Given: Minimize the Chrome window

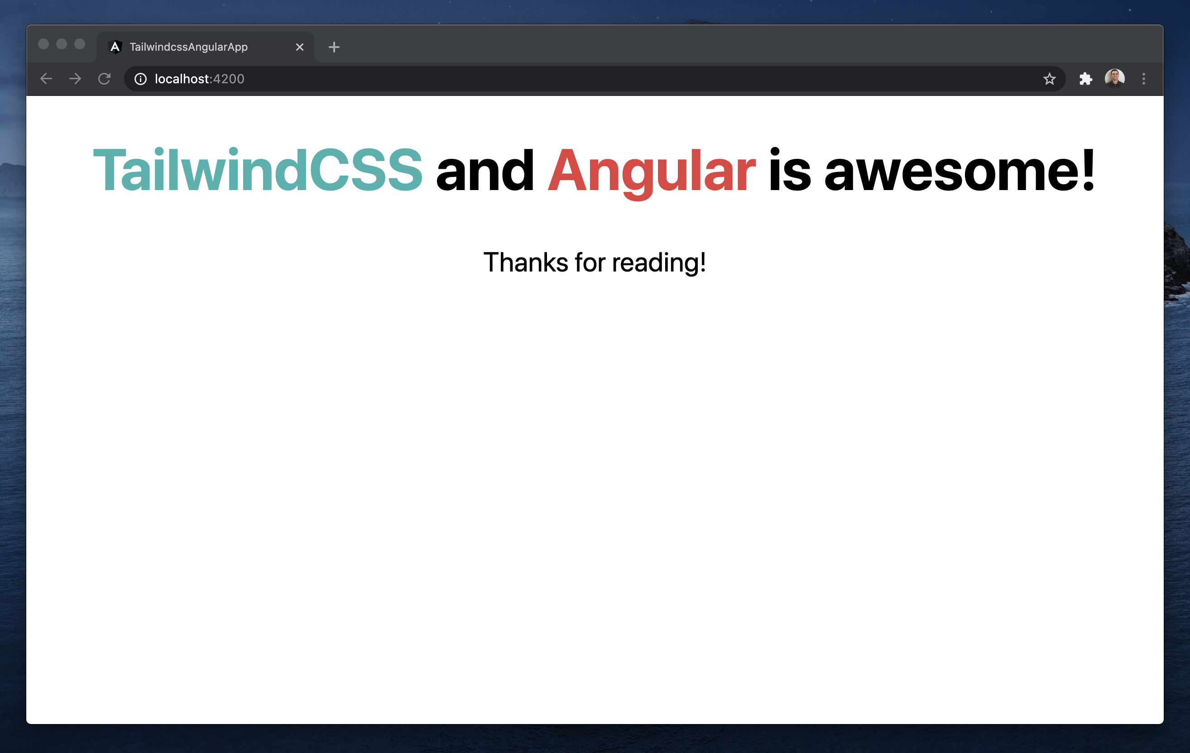Looking at the screenshot, I should pos(61,44).
